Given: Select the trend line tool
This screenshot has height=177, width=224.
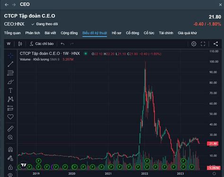Looking at the screenshot, I should tap(10, 64).
